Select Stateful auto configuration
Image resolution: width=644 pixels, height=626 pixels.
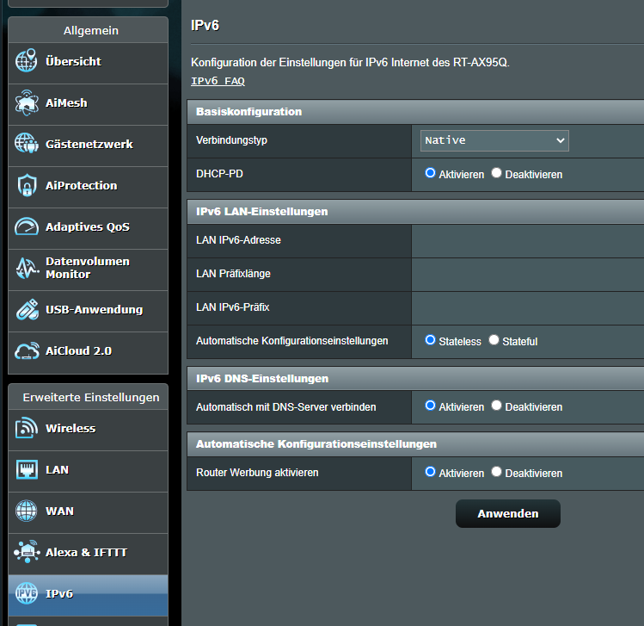[494, 340]
